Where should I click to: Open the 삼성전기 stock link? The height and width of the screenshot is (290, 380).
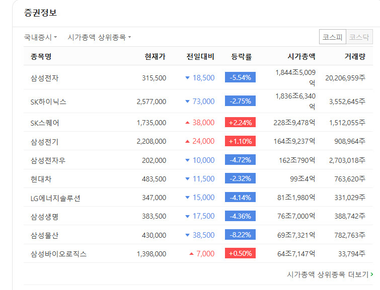click(45, 142)
